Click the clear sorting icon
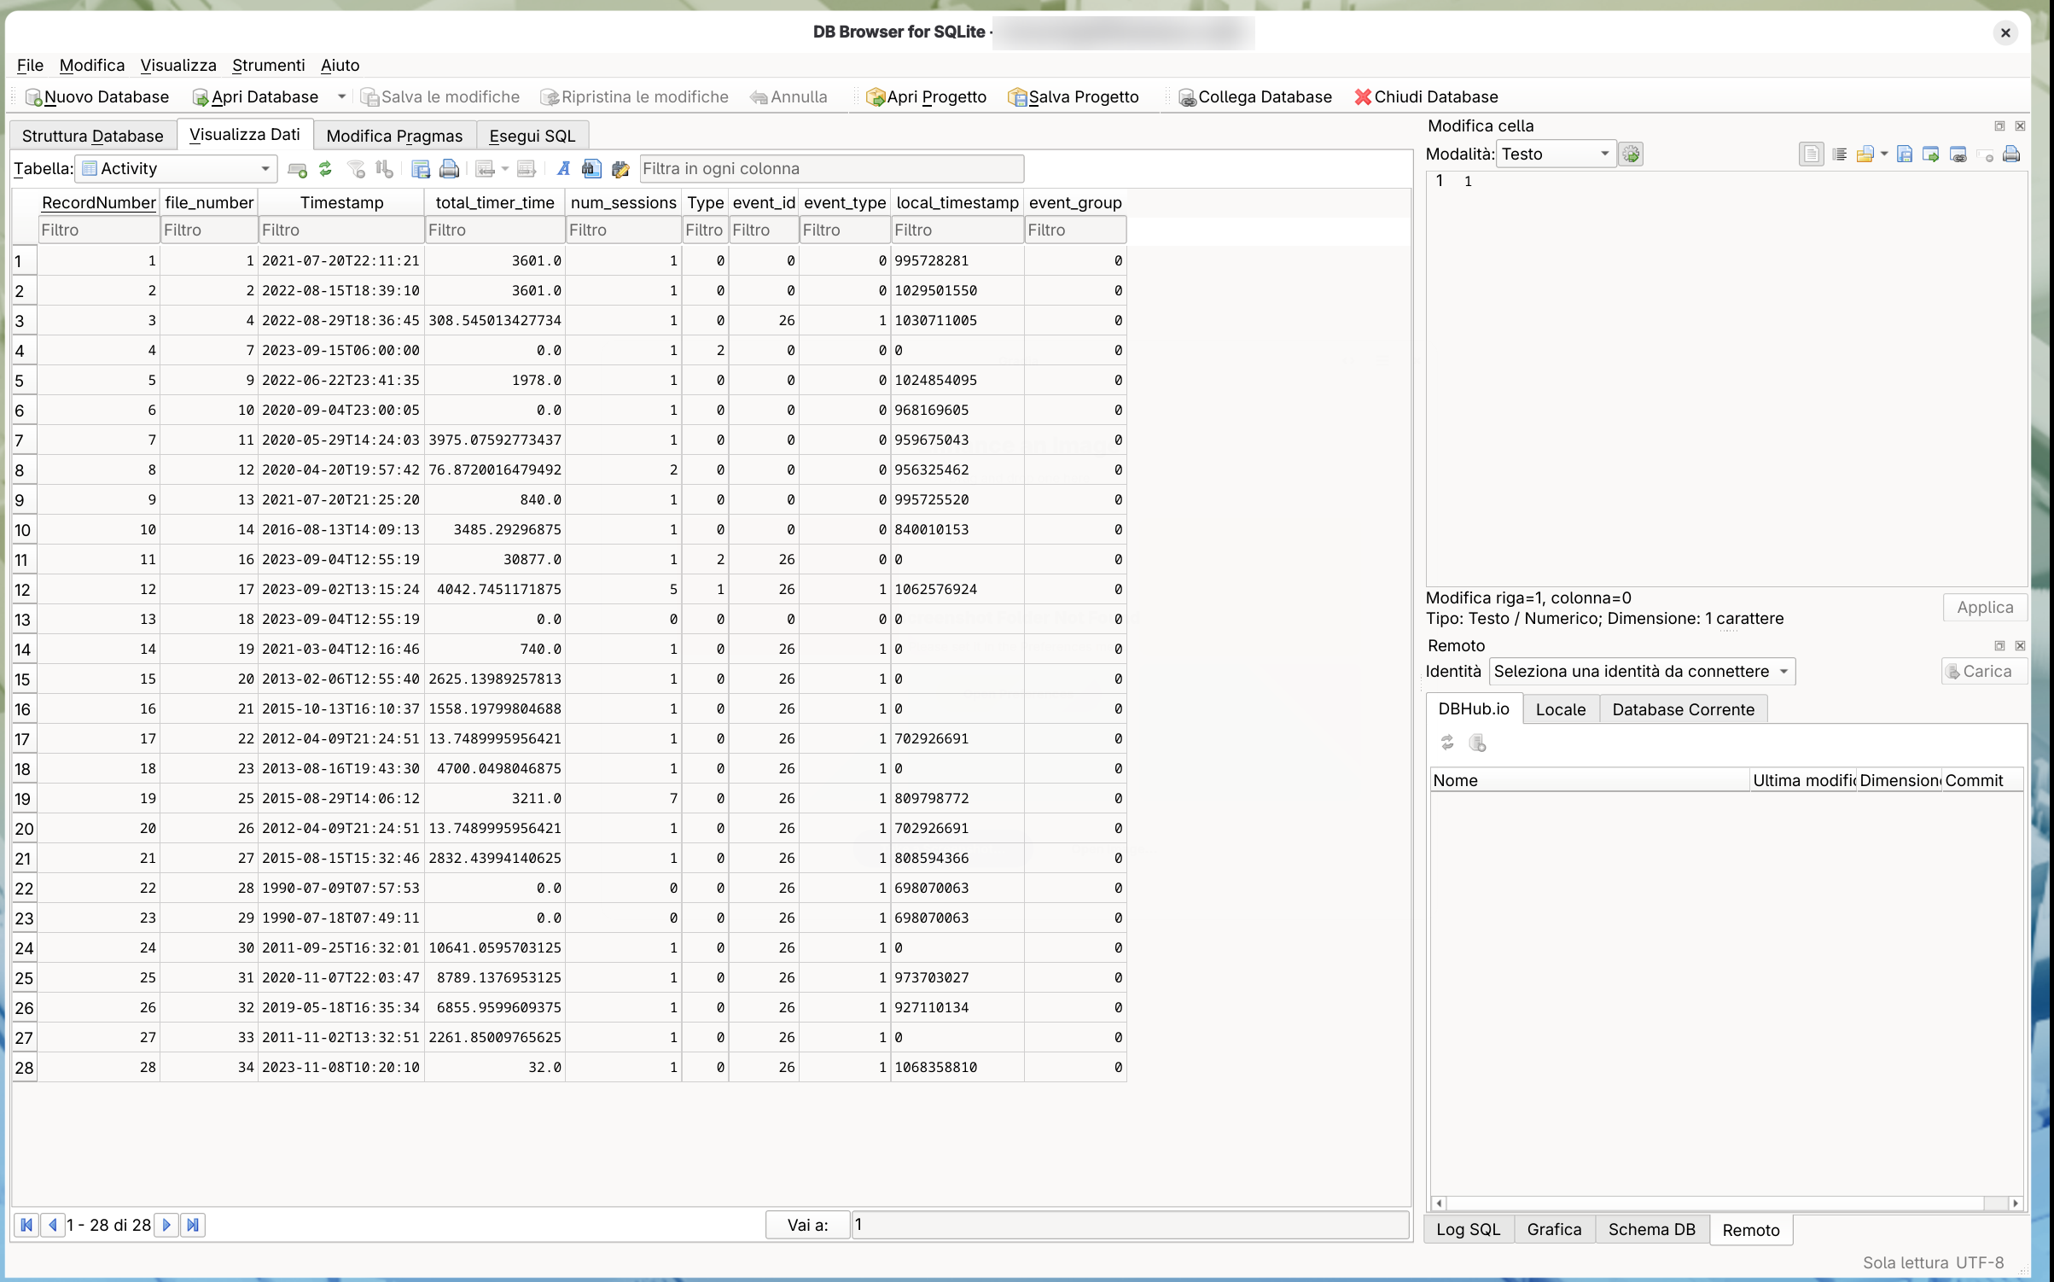The height and width of the screenshot is (1282, 2054). [385, 169]
